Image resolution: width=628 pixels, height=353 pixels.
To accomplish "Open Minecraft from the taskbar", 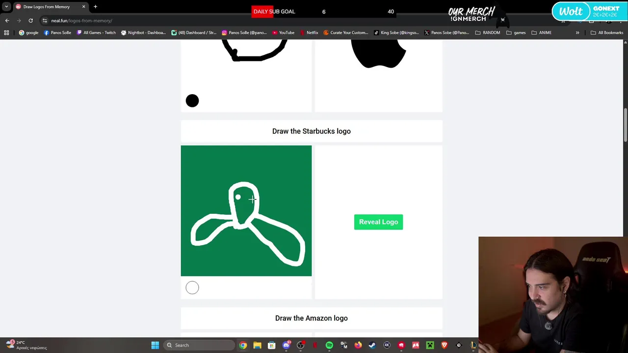I will [430, 345].
